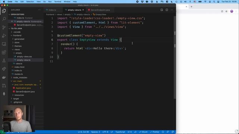This screenshot has height=134, width=239.
Task: Expand the generated folder
Action: tap(19, 39)
